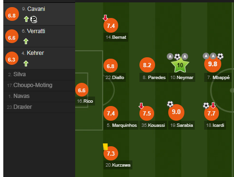Viewport: 234px width, 177px height.
Task: Open the Cavani substitute name
Action: click(36, 9)
